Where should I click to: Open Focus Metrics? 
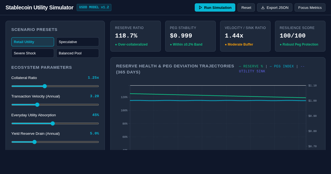pyautogui.click(x=310, y=7)
